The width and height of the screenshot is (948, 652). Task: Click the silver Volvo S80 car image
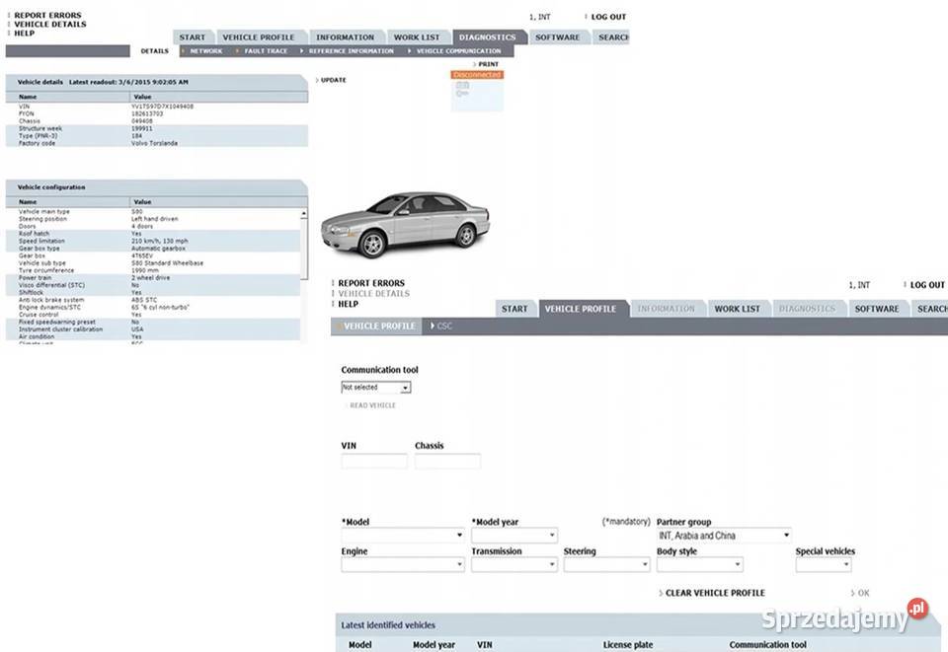pos(405,225)
